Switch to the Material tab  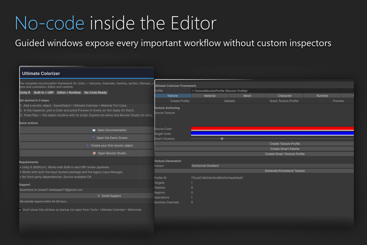(210, 96)
